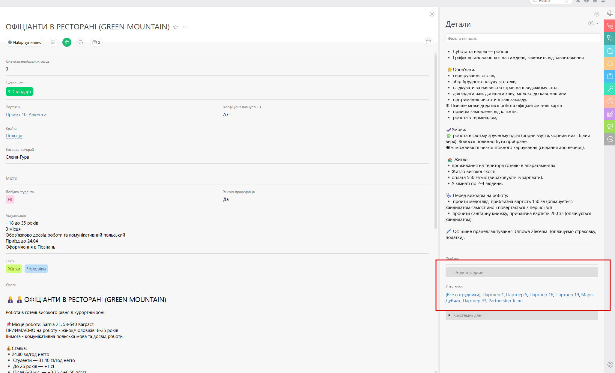Toggle the eye visibility icon in Детали

(591, 23)
